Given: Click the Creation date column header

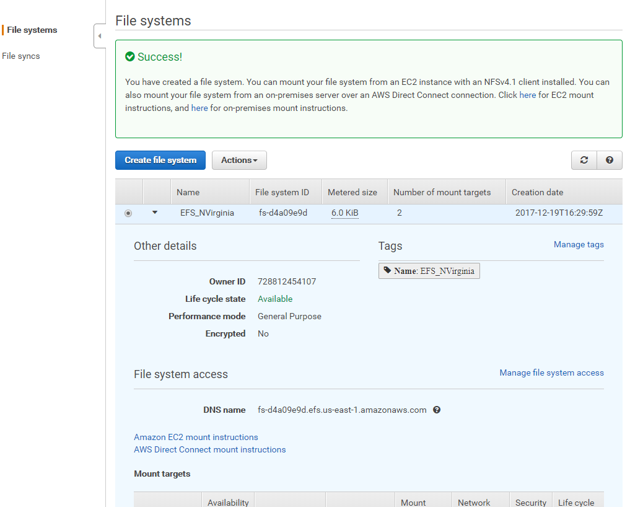Looking at the screenshot, I should pos(537,192).
